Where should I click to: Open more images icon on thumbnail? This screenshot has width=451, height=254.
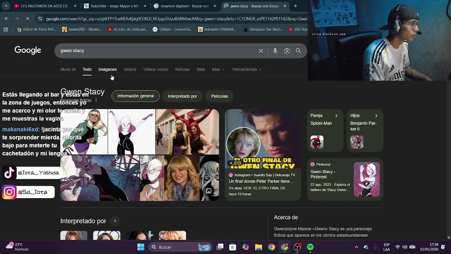pyautogui.click(x=209, y=191)
